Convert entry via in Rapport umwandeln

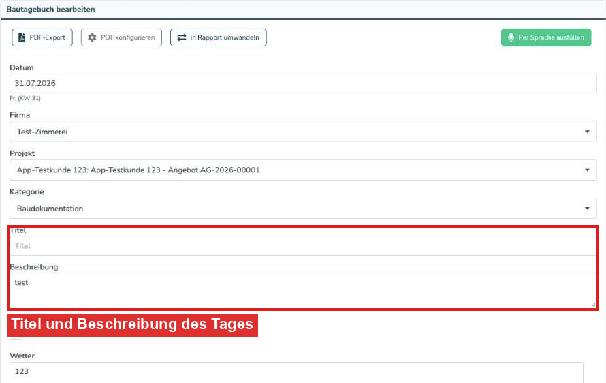[x=219, y=37]
